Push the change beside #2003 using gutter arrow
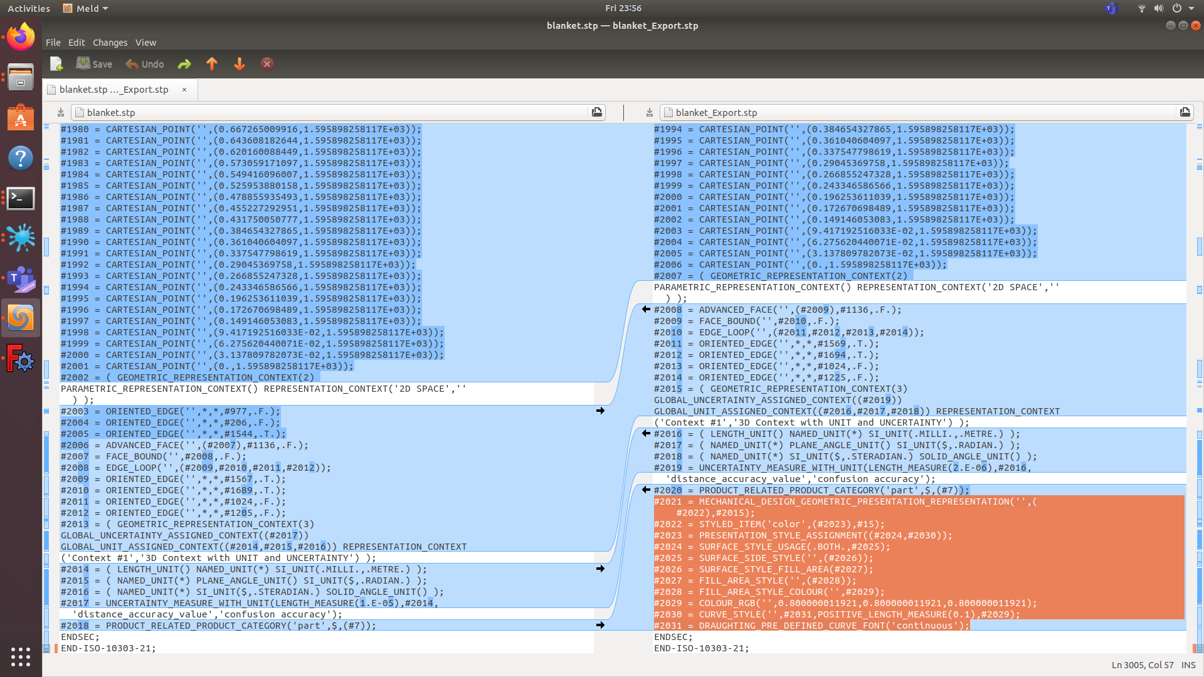 [601, 411]
